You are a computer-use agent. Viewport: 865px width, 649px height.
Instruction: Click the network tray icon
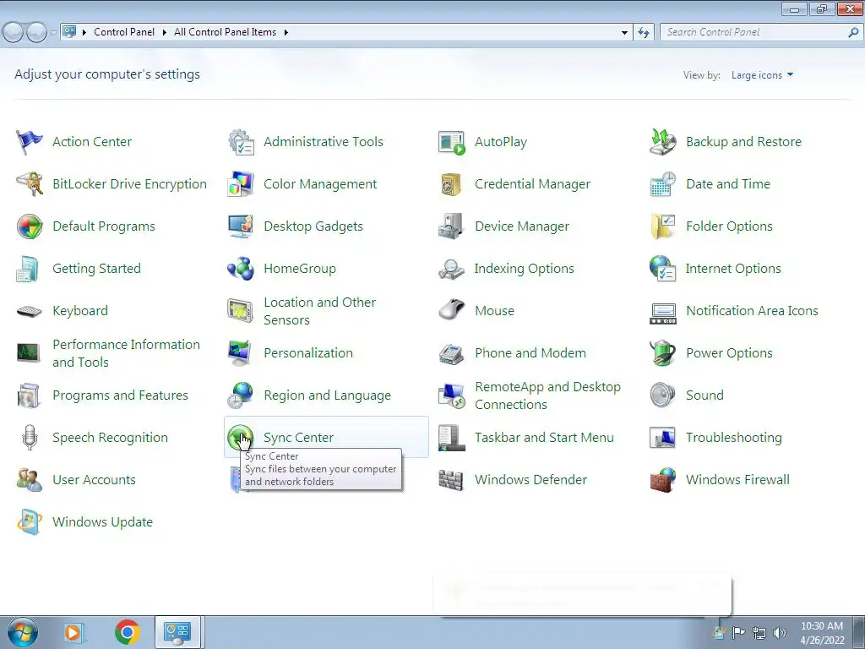pos(759,633)
